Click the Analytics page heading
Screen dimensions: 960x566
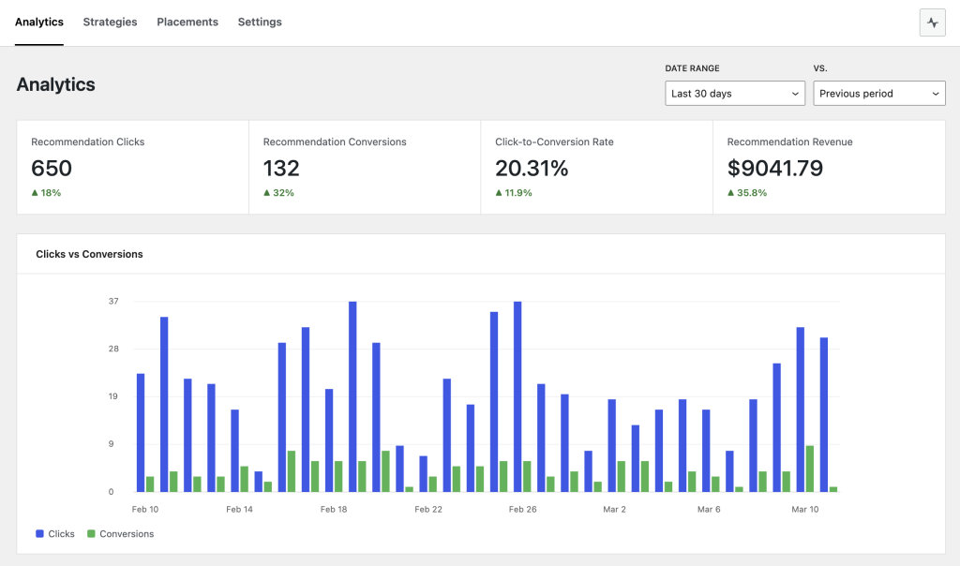(55, 84)
